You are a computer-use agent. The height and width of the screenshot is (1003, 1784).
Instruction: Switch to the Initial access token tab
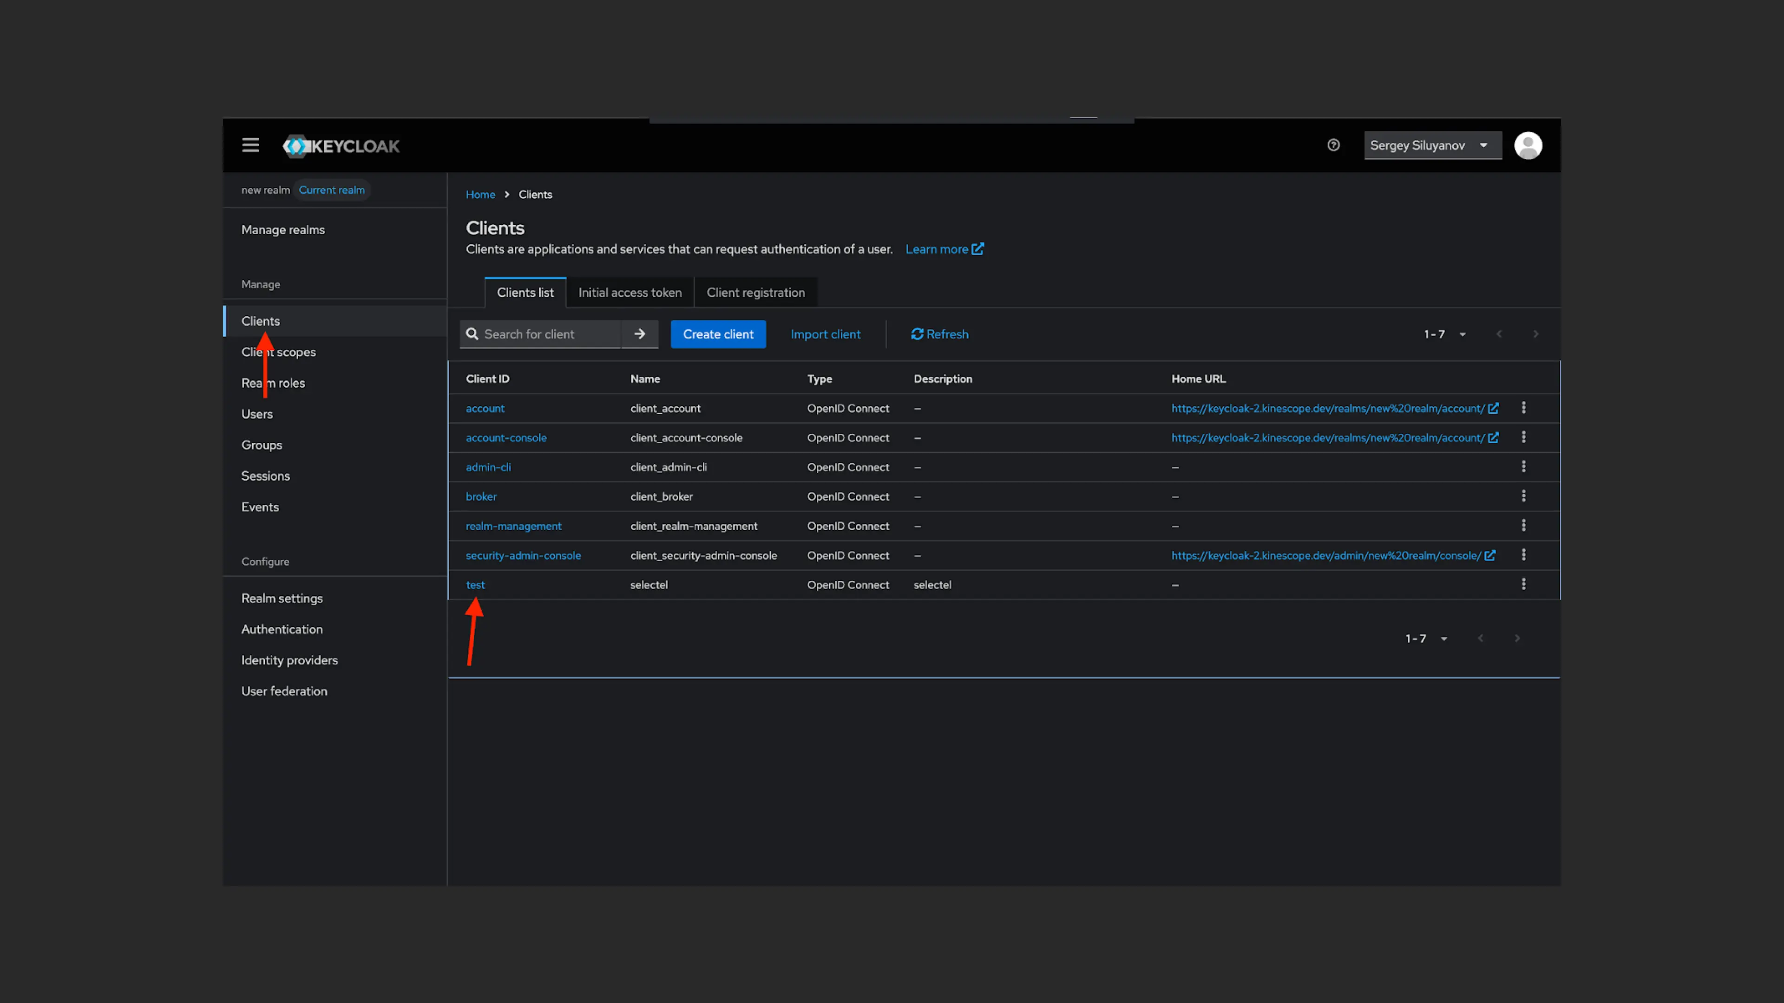[x=630, y=292]
